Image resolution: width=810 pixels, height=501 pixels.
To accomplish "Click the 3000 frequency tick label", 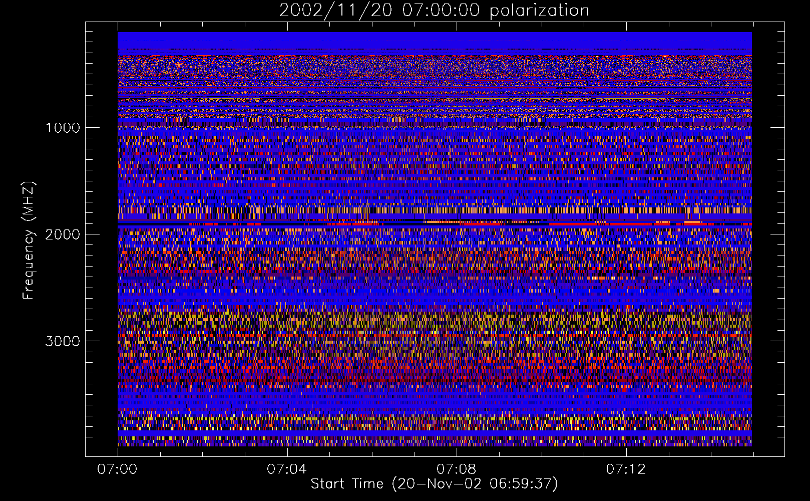I will click(63, 341).
